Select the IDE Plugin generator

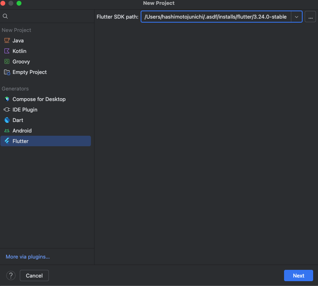(x=46, y=109)
